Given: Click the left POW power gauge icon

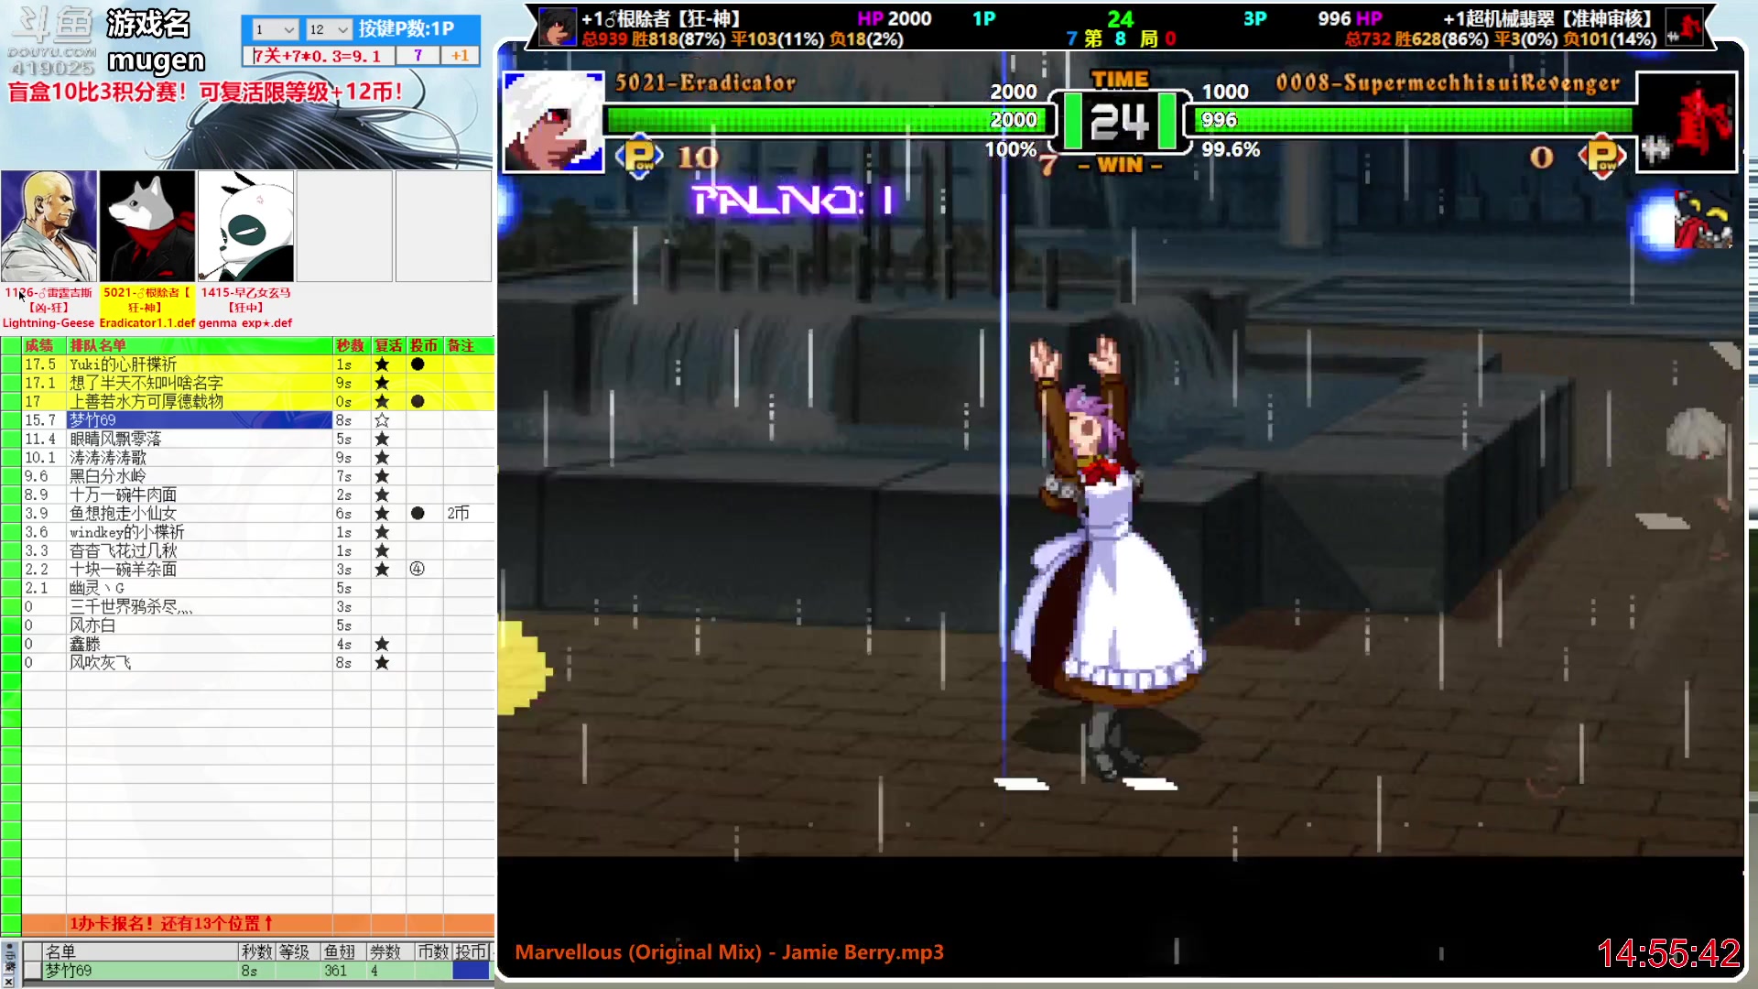Looking at the screenshot, I should point(639,157).
